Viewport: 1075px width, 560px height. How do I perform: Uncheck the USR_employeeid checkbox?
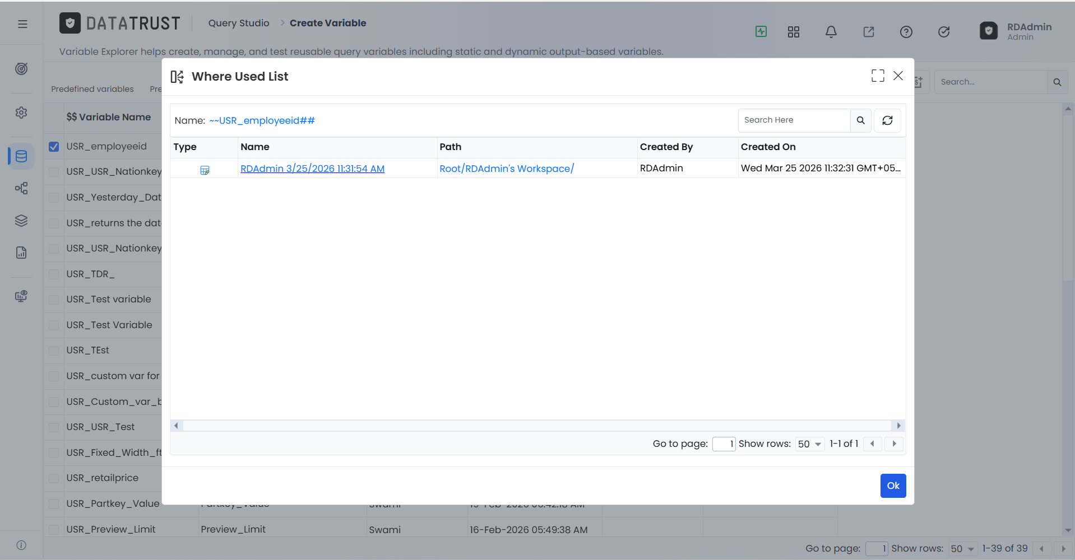click(x=54, y=147)
